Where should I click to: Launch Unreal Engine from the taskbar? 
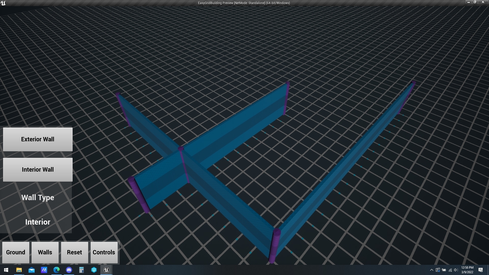click(106, 270)
